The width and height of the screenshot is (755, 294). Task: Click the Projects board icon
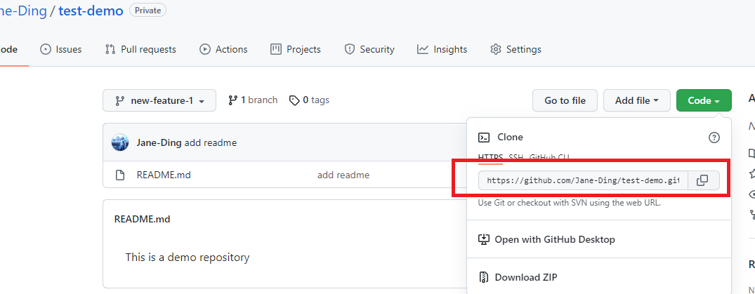click(x=276, y=49)
